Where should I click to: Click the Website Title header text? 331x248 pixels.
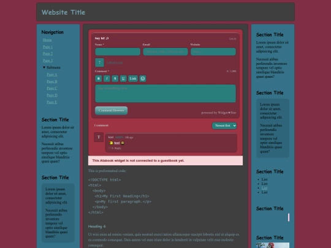tap(63, 12)
